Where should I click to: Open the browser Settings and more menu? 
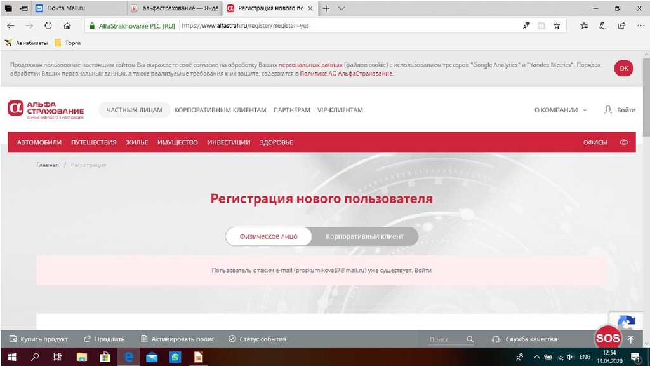click(641, 25)
